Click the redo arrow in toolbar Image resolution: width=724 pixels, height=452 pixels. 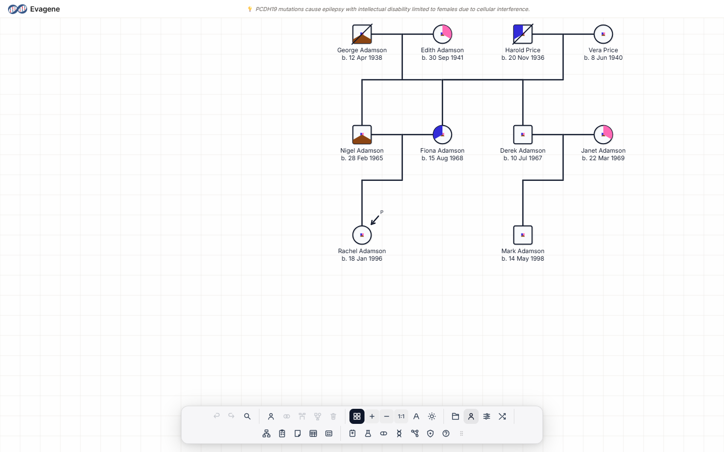point(231,416)
